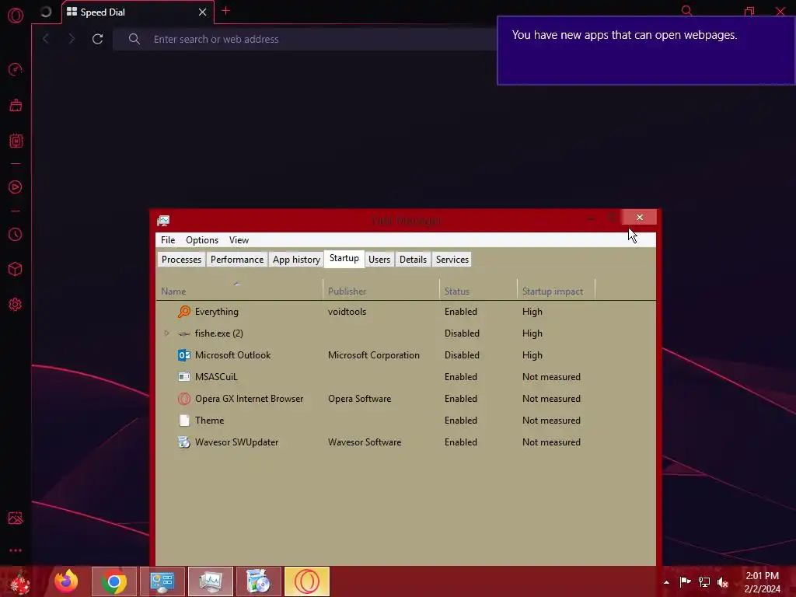The height and width of the screenshot is (597, 796).
Task: Switch to the Processes tab
Action: (181, 260)
